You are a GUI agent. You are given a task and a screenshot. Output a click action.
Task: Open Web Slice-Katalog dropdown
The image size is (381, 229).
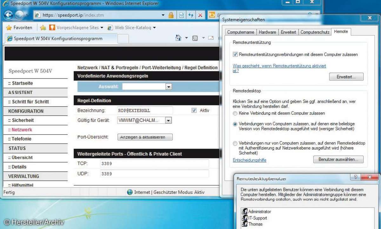click(131, 28)
